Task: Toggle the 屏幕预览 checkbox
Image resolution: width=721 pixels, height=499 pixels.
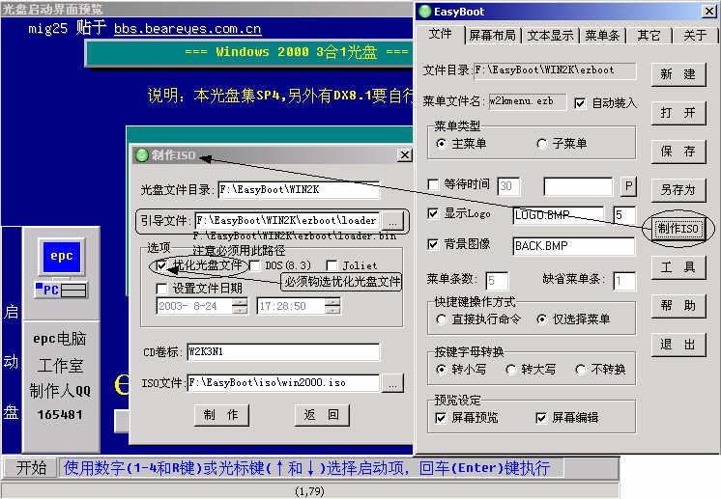Action: (441, 418)
